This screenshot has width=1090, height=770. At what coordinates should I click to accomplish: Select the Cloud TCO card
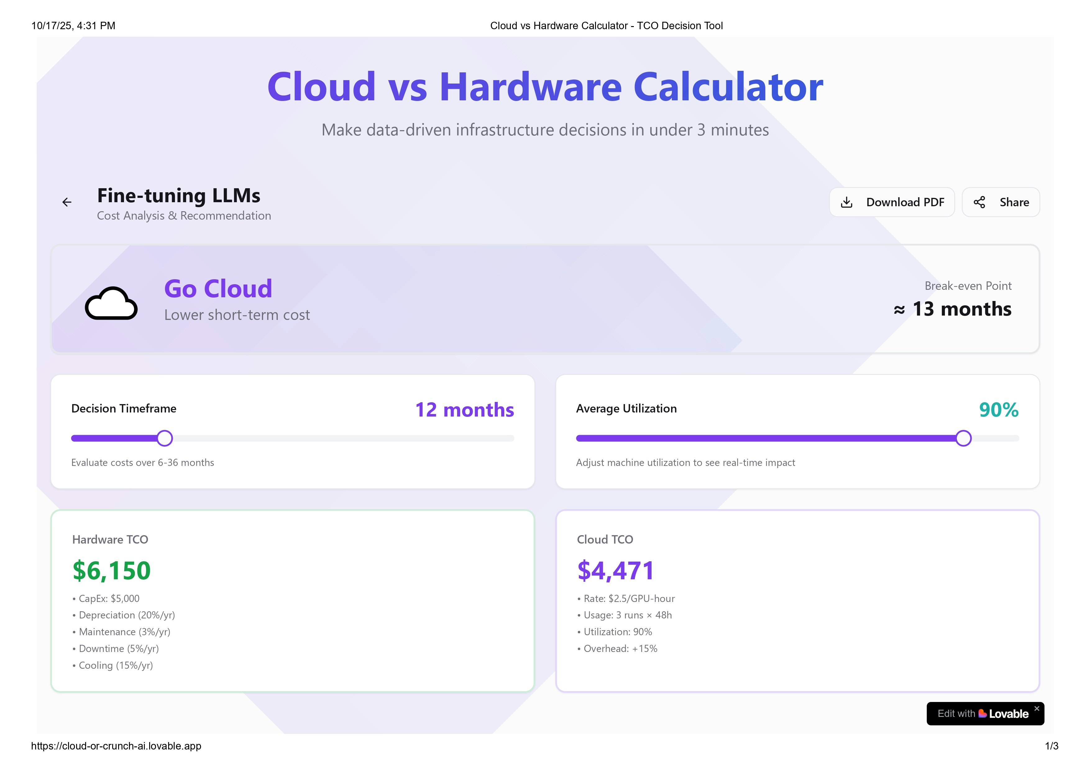[x=798, y=600]
